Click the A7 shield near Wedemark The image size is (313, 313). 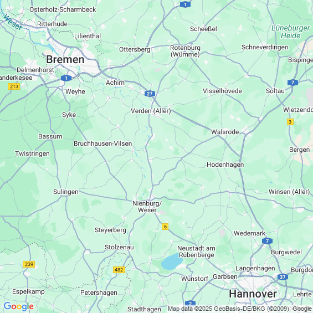coord(267,241)
